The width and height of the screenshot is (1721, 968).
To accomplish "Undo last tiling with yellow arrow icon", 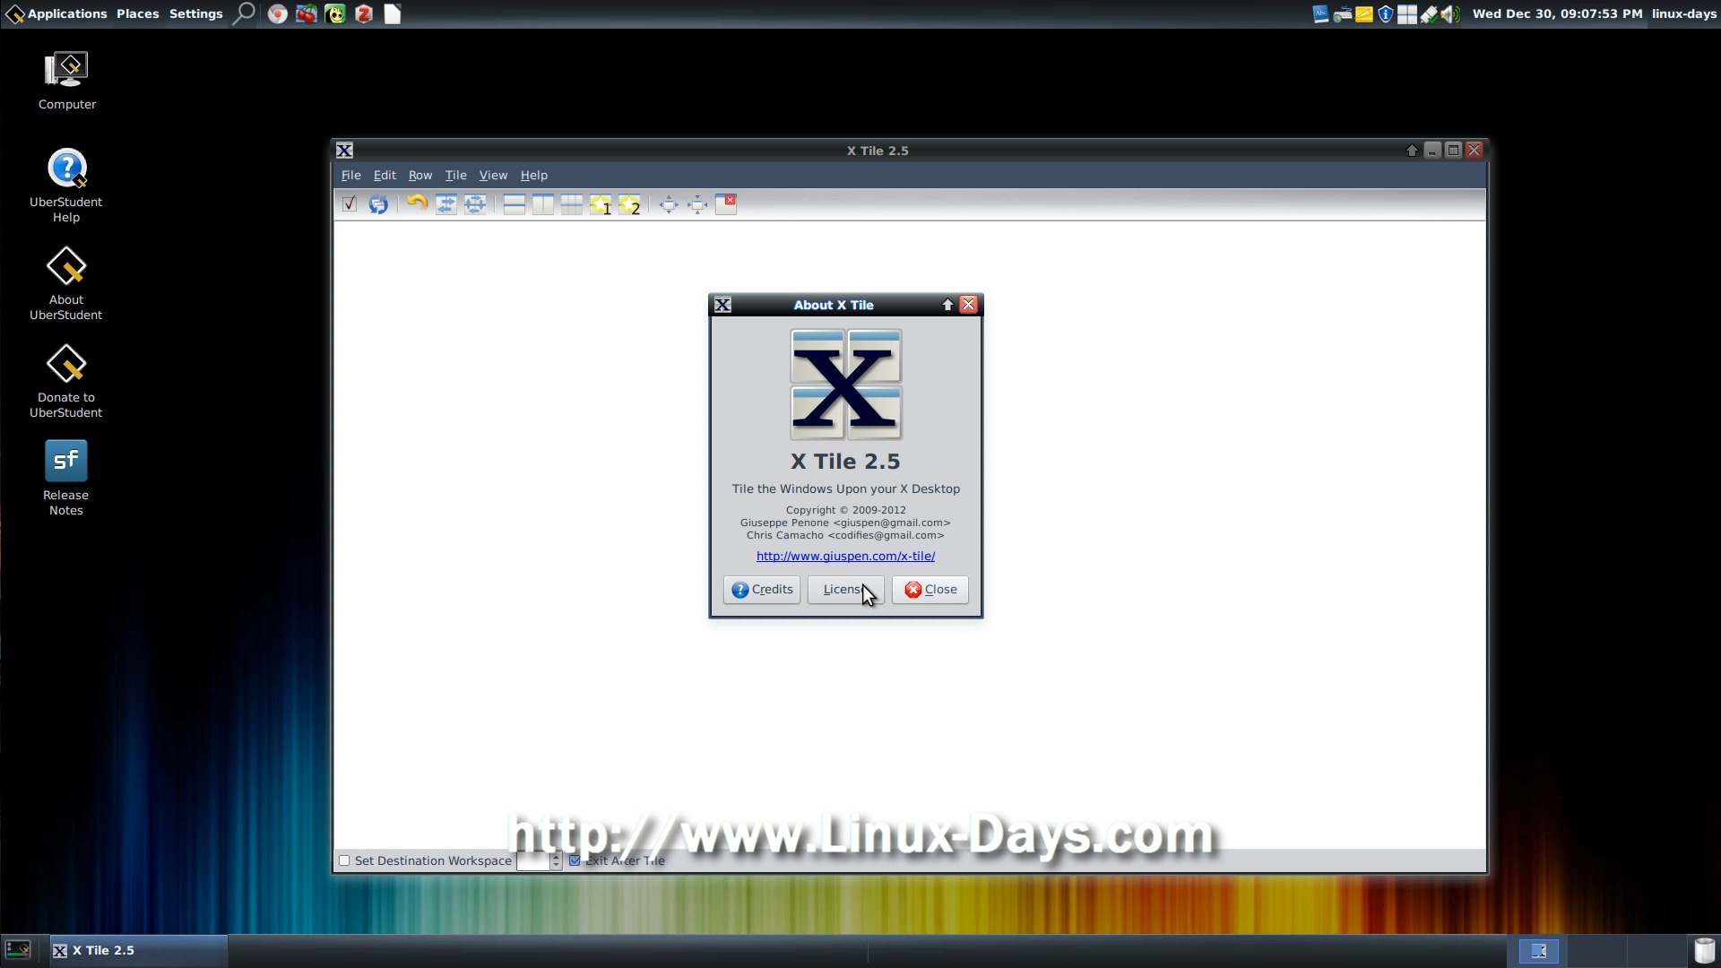I will (x=417, y=204).
